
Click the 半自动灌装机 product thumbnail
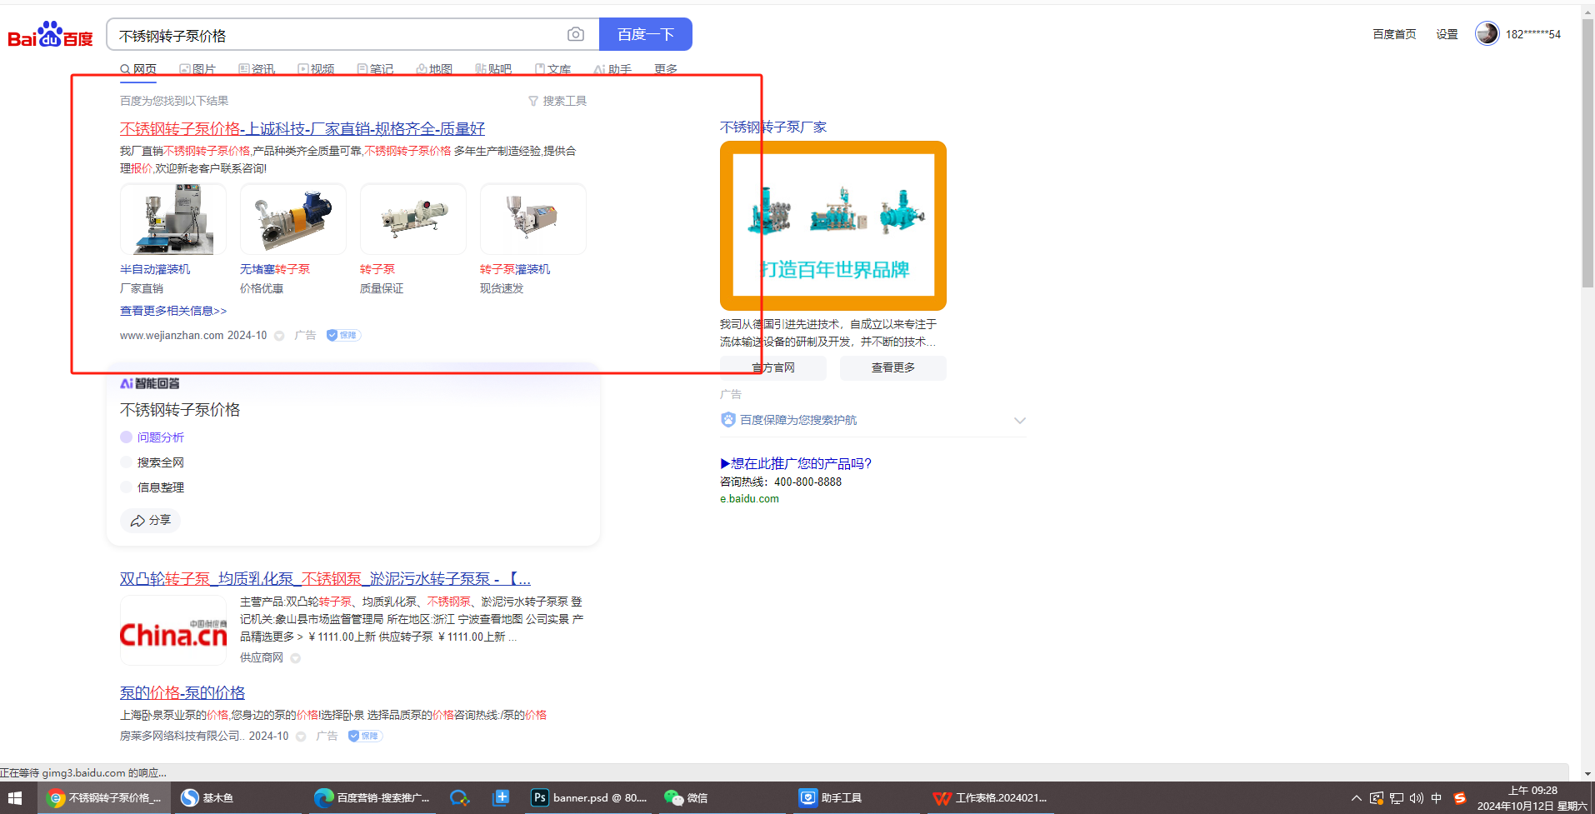[173, 219]
